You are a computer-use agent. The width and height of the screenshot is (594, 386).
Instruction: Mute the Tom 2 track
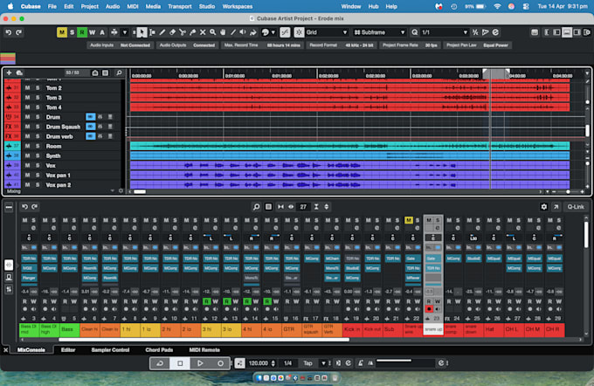click(x=27, y=88)
